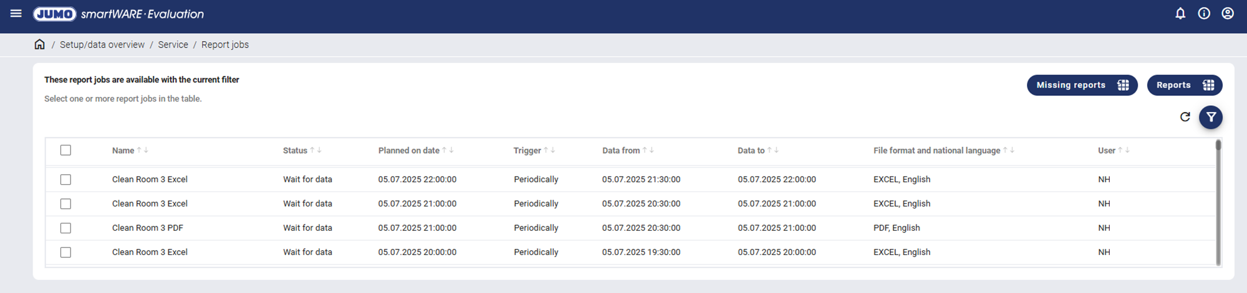Sort by Trigger column header
Image resolution: width=1247 pixels, height=293 pixels.
(x=527, y=151)
